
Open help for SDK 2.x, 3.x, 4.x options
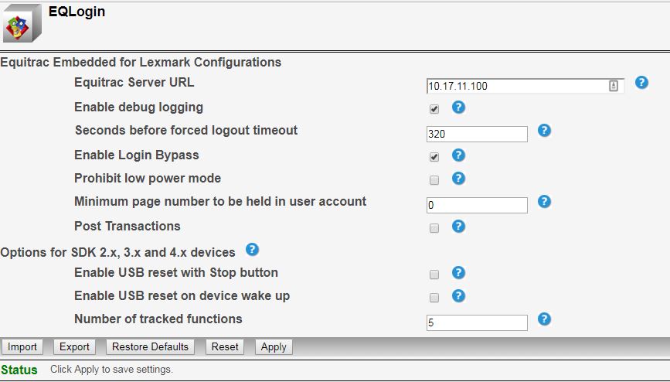click(252, 250)
